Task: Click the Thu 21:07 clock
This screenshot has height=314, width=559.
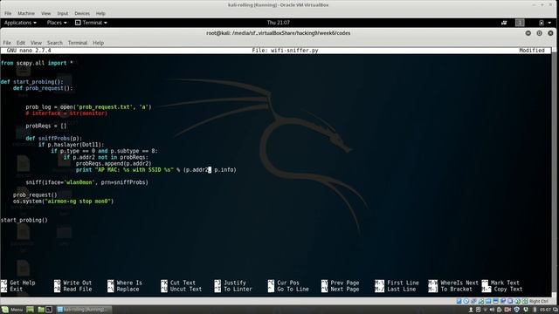Action: (x=278, y=23)
